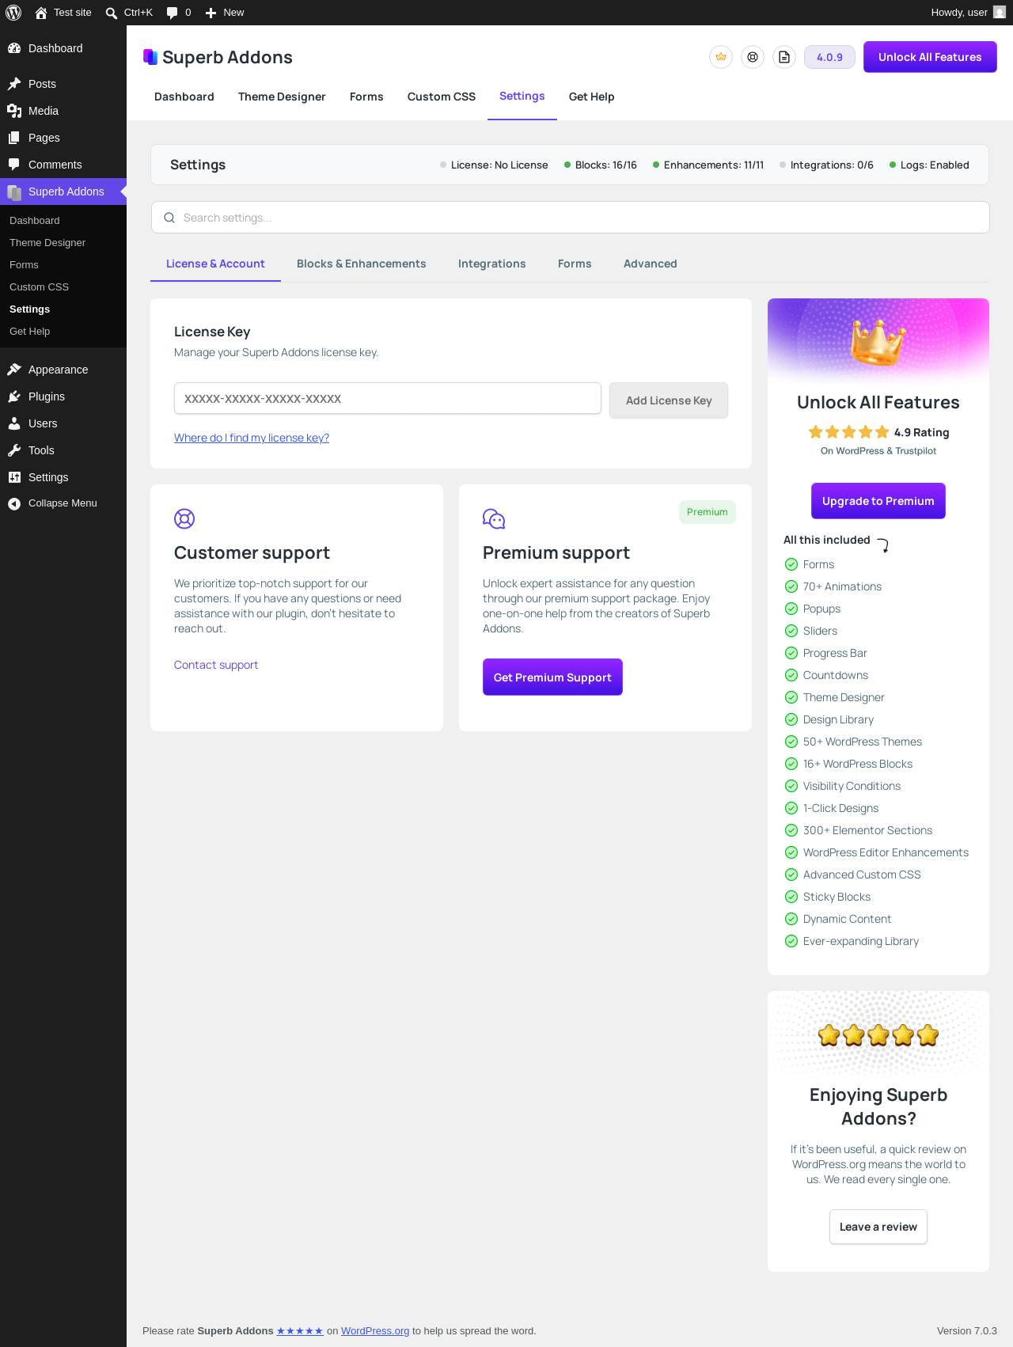Click the plus New icon in admin bar
This screenshot has height=1347, width=1013.
click(x=211, y=13)
